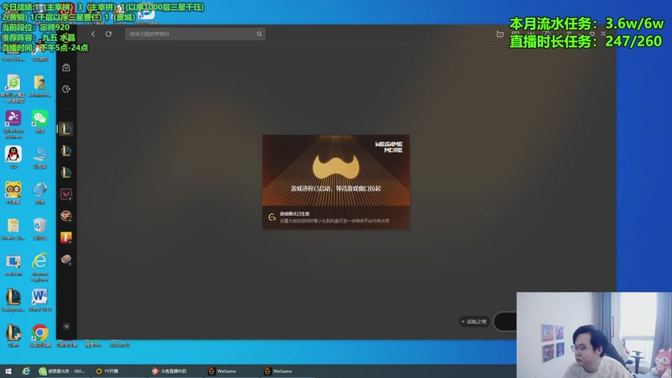Click the WeGame More logo in popup
This screenshot has height=378, width=672.
coord(389,147)
